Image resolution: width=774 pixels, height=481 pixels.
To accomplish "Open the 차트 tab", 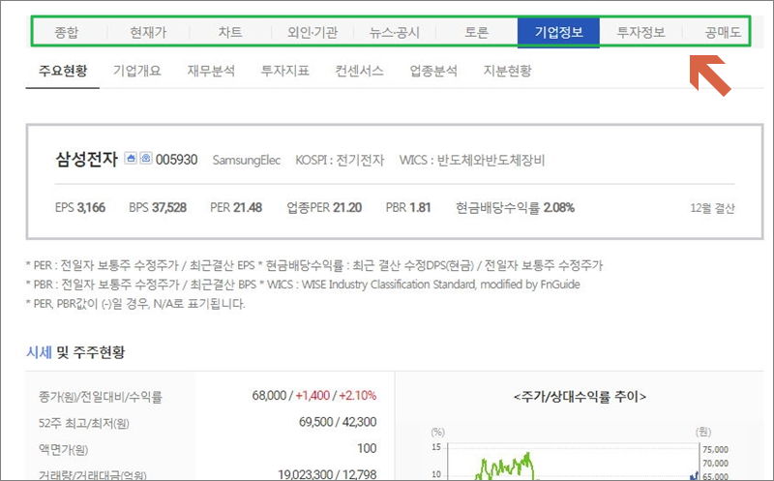I will pyautogui.click(x=230, y=32).
